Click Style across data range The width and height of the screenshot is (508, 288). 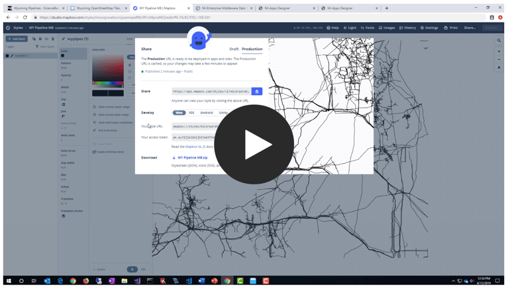coord(111,115)
